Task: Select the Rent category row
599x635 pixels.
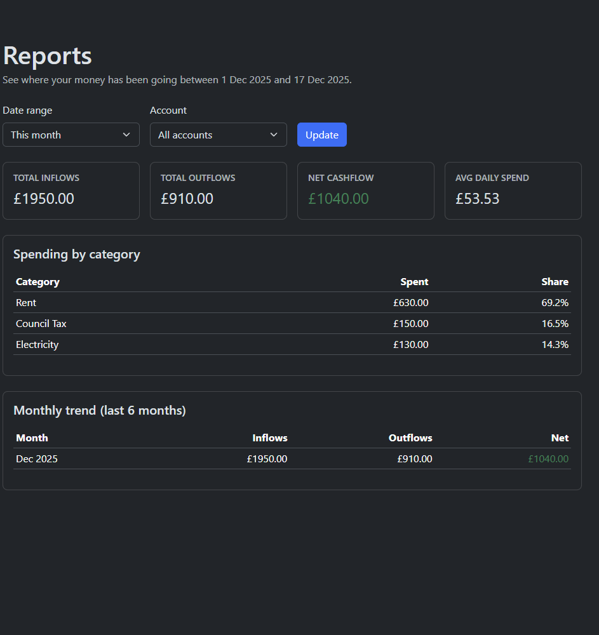Action: click(x=292, y=302)
